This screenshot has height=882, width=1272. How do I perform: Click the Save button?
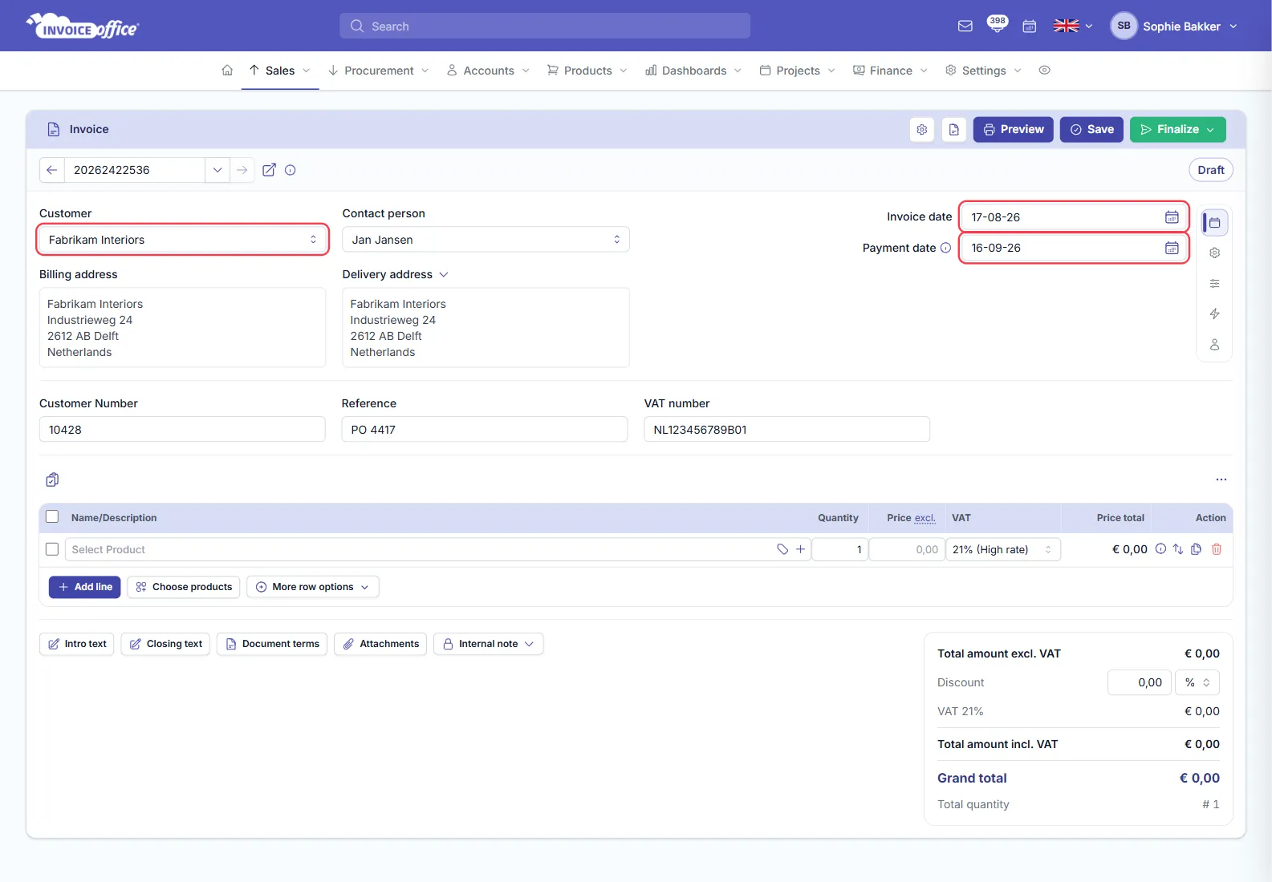click(x=1091, y=130)
